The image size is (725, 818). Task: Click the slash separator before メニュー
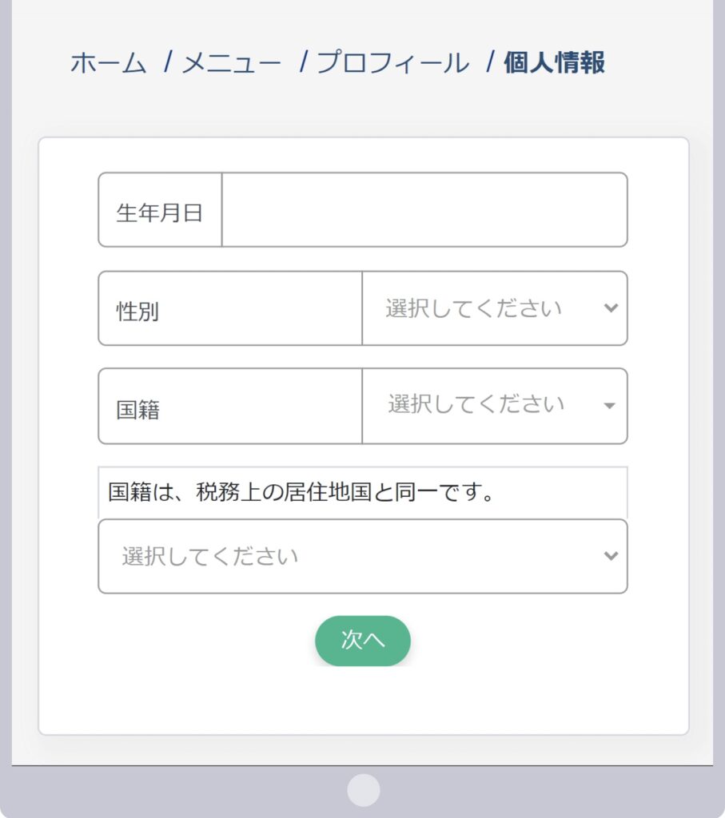(168, 62)
